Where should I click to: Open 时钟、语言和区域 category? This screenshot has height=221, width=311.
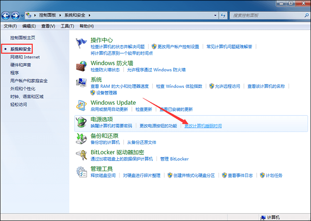click(27, 97)
